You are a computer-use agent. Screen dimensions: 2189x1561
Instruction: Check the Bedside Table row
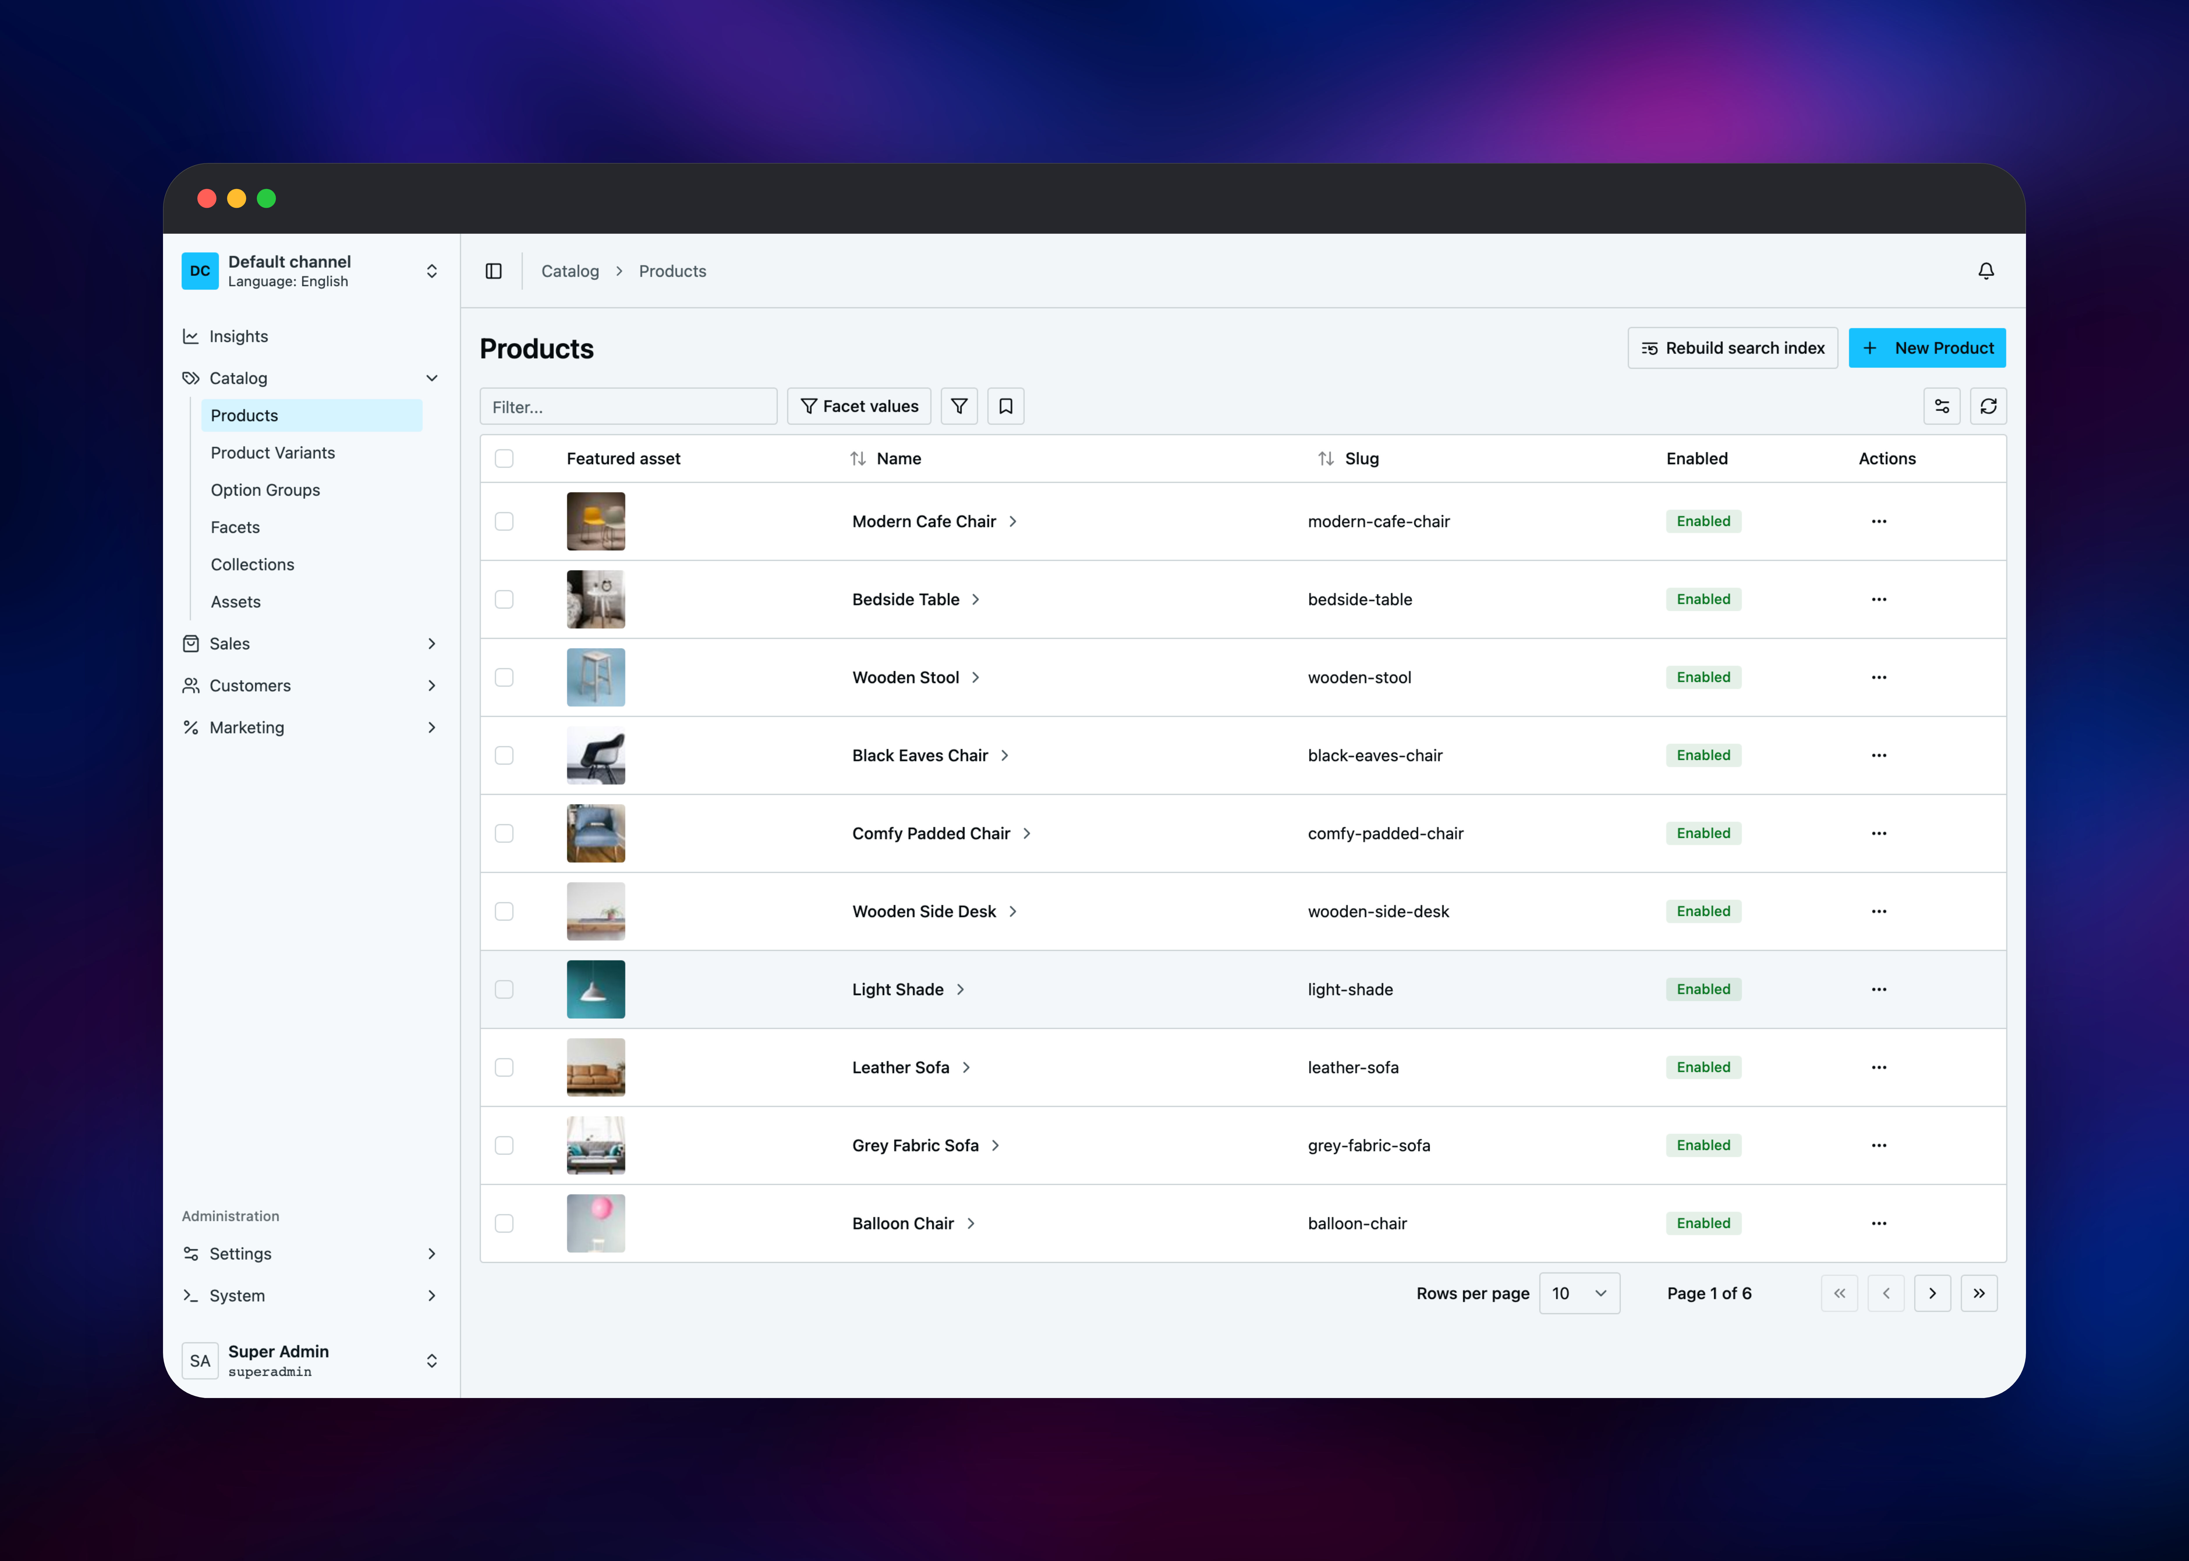(x=504, y=600)
